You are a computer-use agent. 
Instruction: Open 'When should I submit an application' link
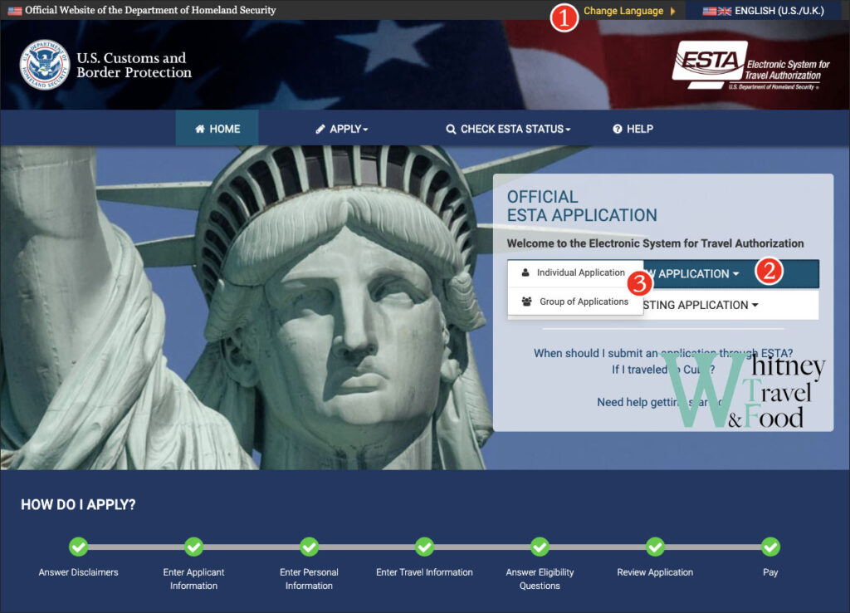click(663, 353)
